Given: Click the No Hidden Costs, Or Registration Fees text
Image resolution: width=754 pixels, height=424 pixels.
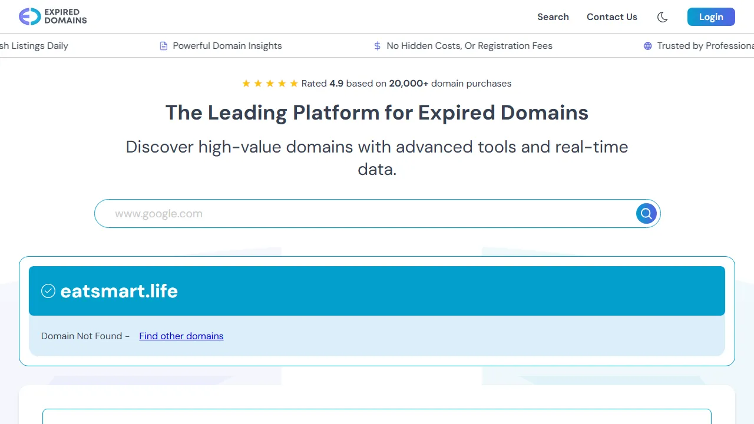Looking at the screenshot, I should (469, 46).
